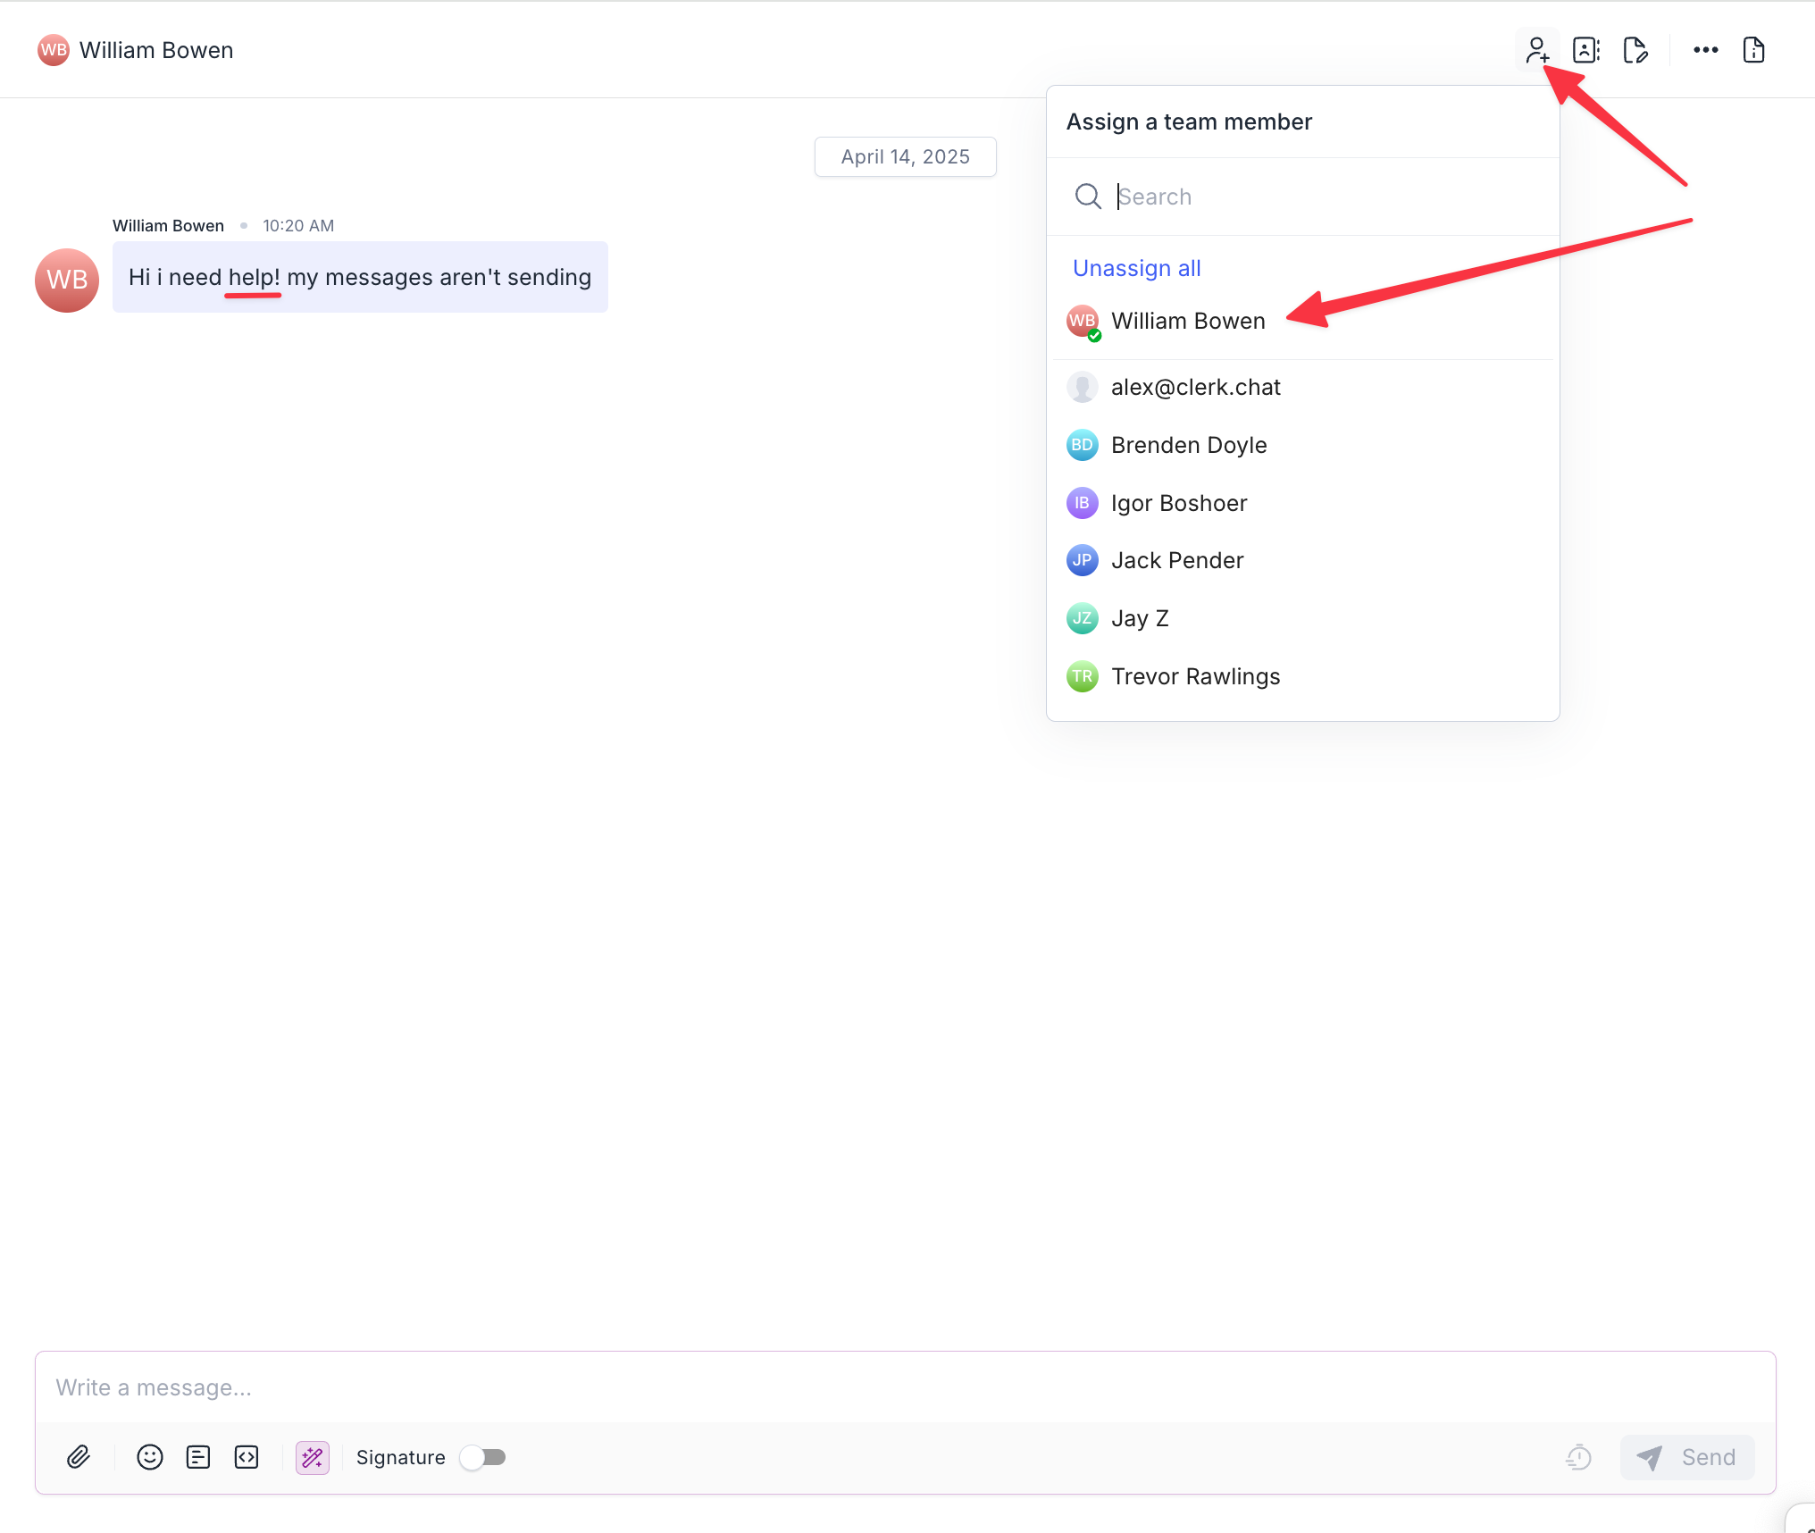The image size is (1815, 1533).
Task: Click the WB avatar in the header
Action: point(54,50)
